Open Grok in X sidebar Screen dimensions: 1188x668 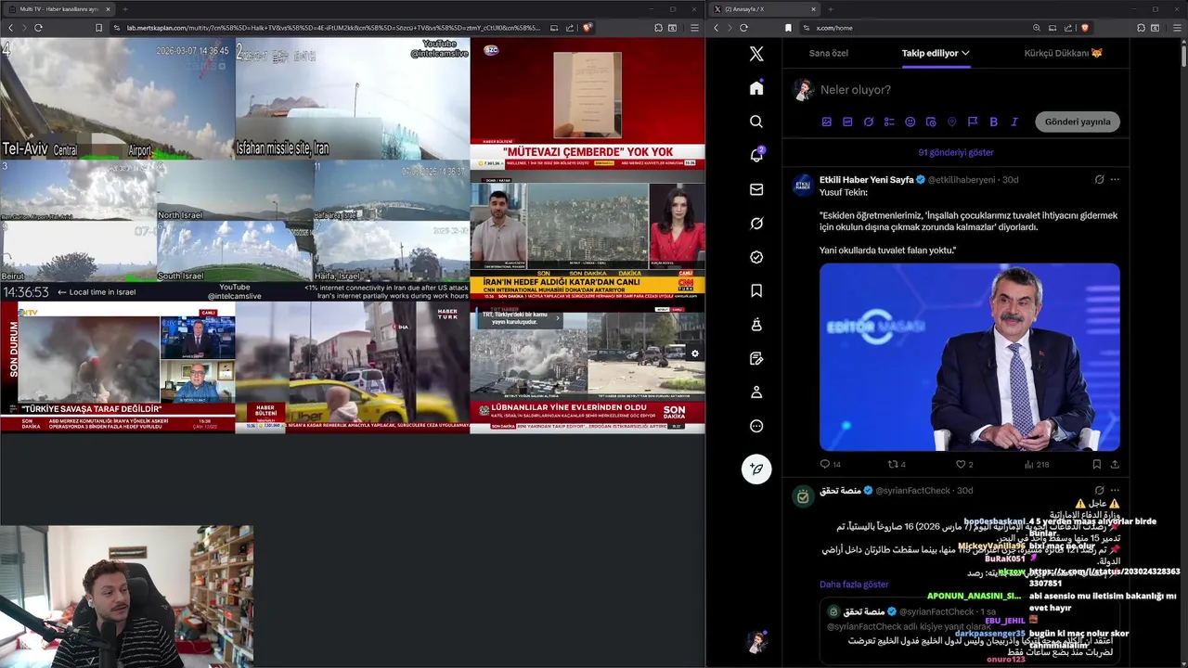[756, 223]
